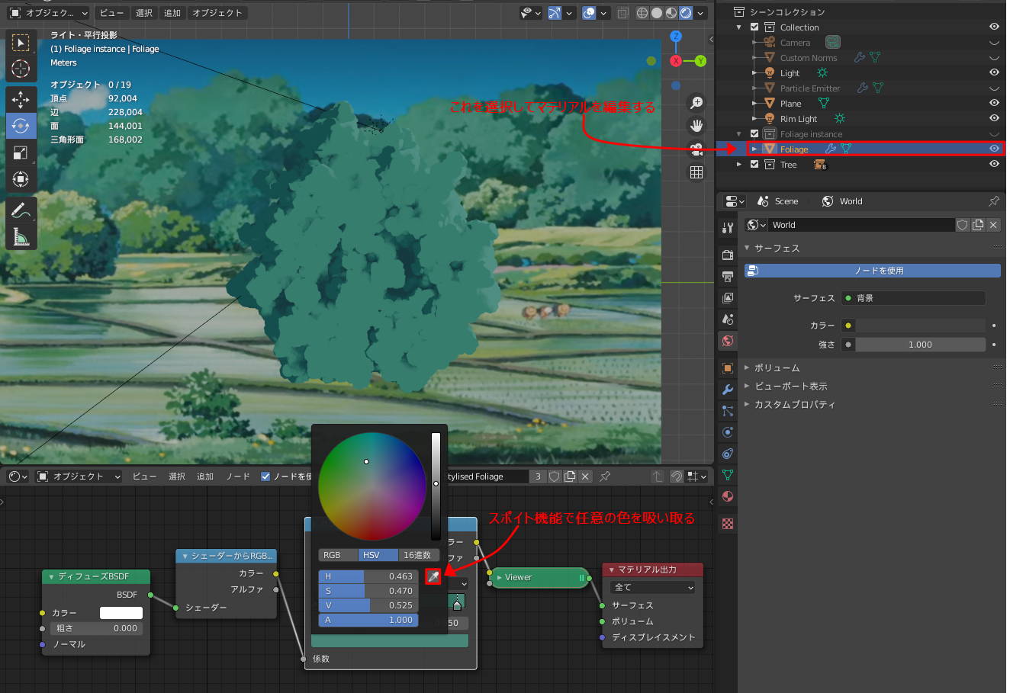Adjust the 強さ strength field 1.000
This screenshot has height=693, width=1010.
[x=920, y=345]
